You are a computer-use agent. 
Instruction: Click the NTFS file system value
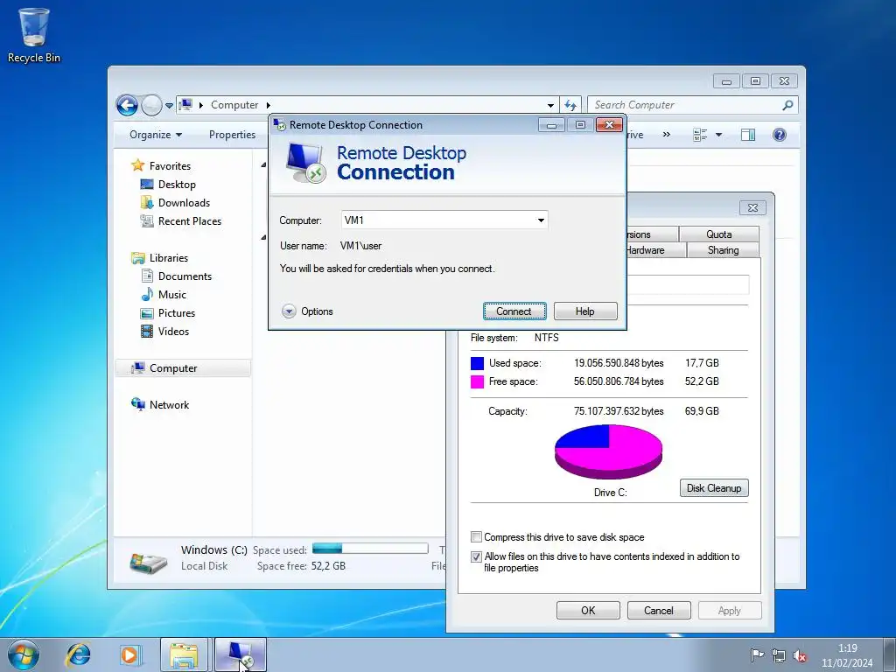tap(546, 338)
